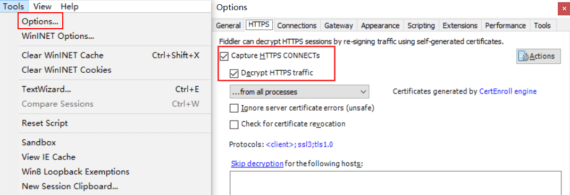
Task: Open the View menu
Action: point(42,6)
